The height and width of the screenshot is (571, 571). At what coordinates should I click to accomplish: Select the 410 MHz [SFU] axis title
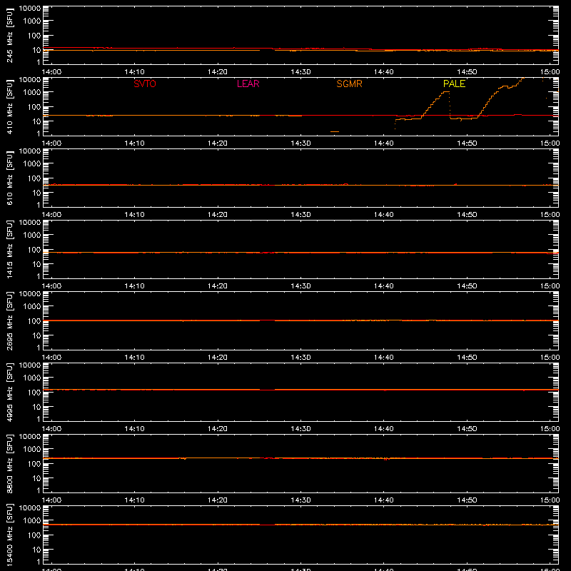pyautogui.click(x=10, y=106)
